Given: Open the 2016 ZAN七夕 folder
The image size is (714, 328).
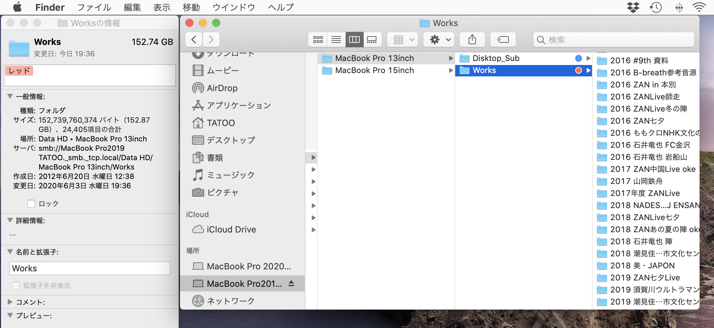Looking at the screenshot, I should pyautogui.click(x=647, y=121).
